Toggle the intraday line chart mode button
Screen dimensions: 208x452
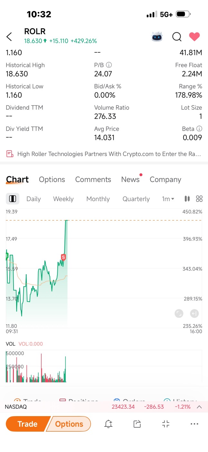13,199
